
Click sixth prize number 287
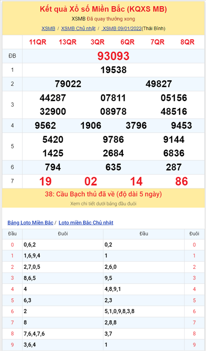click(x=174, y=167)
